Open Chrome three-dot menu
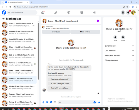139x110 pixels. click(x=136, y=7)
